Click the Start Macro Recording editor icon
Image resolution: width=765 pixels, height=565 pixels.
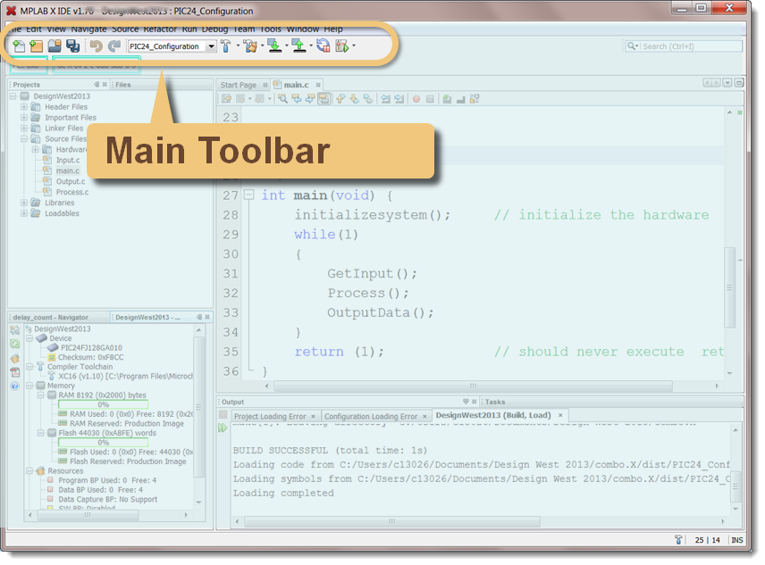[x=416, y=100]
